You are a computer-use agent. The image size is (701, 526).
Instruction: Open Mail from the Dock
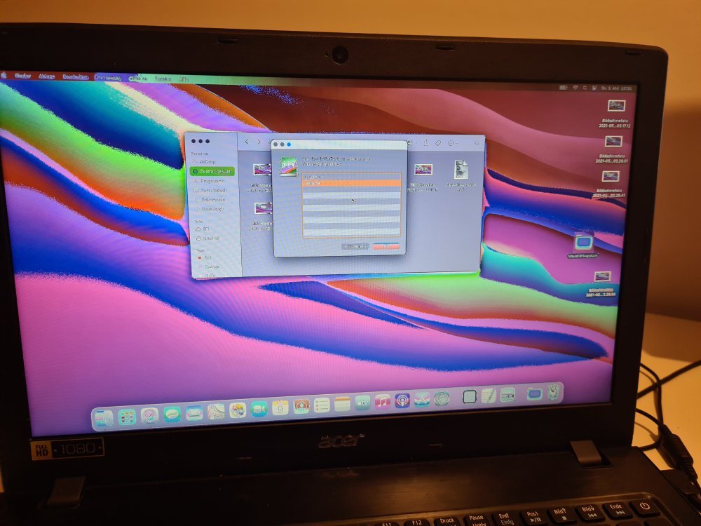click(x=194, y=413)
